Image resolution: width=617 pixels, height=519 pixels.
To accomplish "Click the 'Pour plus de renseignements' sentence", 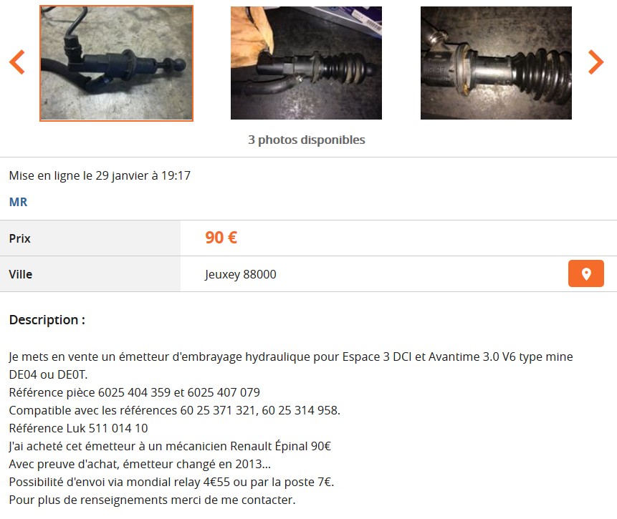I will (152, 500).
